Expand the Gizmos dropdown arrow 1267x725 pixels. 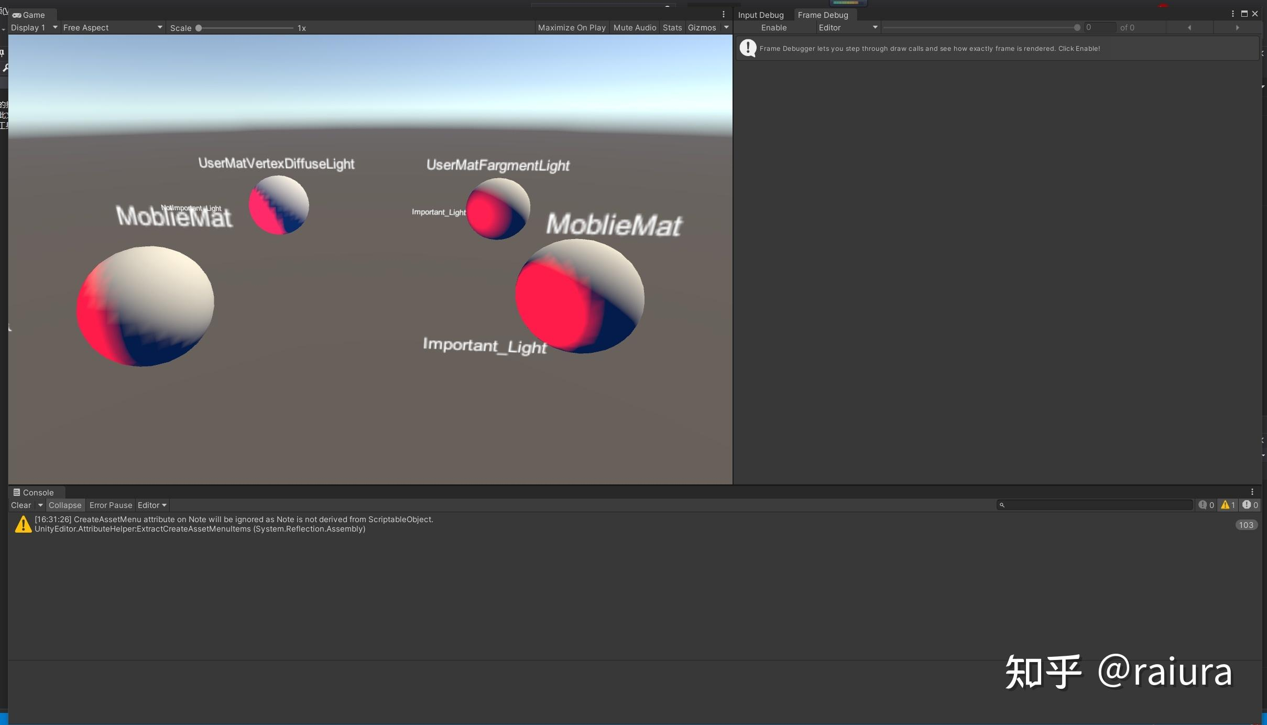click(x=726, y=28)
